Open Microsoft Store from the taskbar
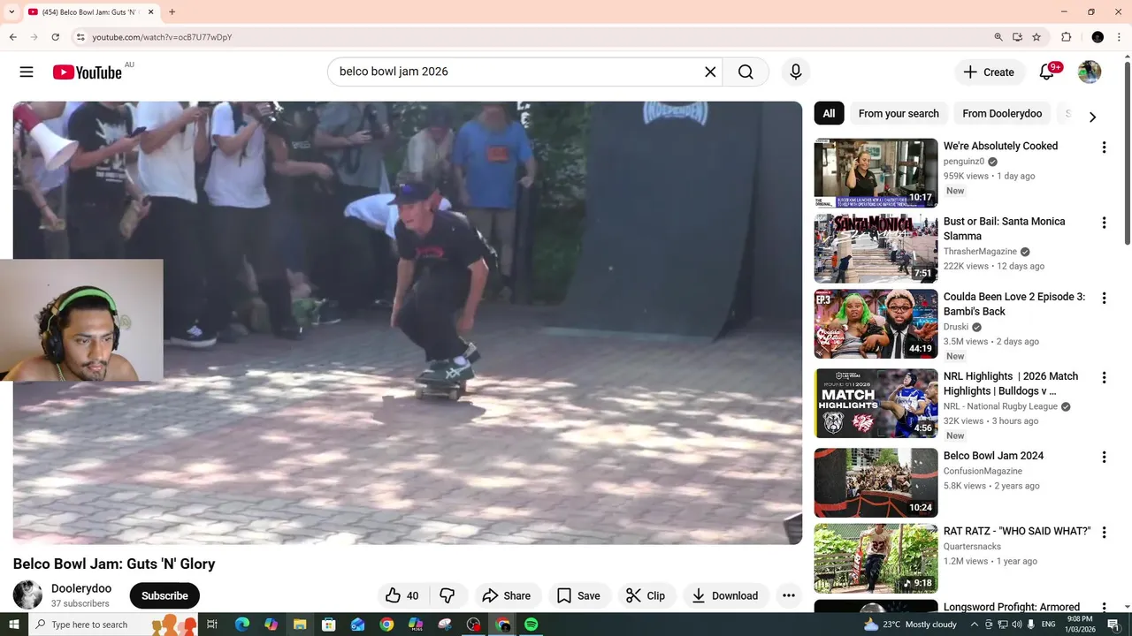 point(329,625)
